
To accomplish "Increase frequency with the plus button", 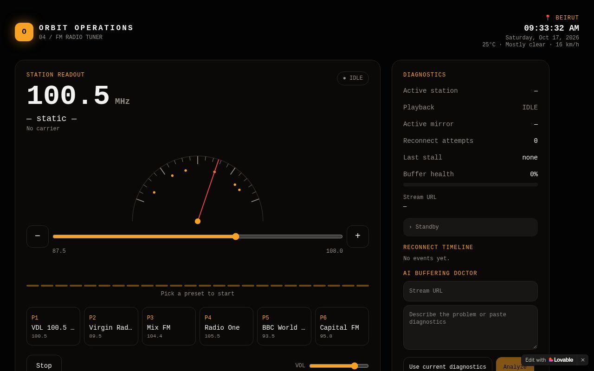I will pos(358,237).
